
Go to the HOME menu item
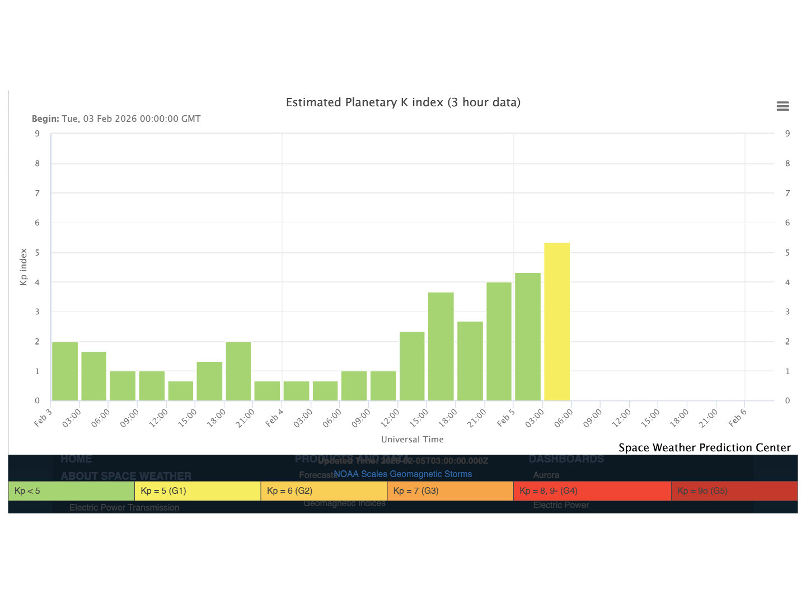tap(76, 459)
